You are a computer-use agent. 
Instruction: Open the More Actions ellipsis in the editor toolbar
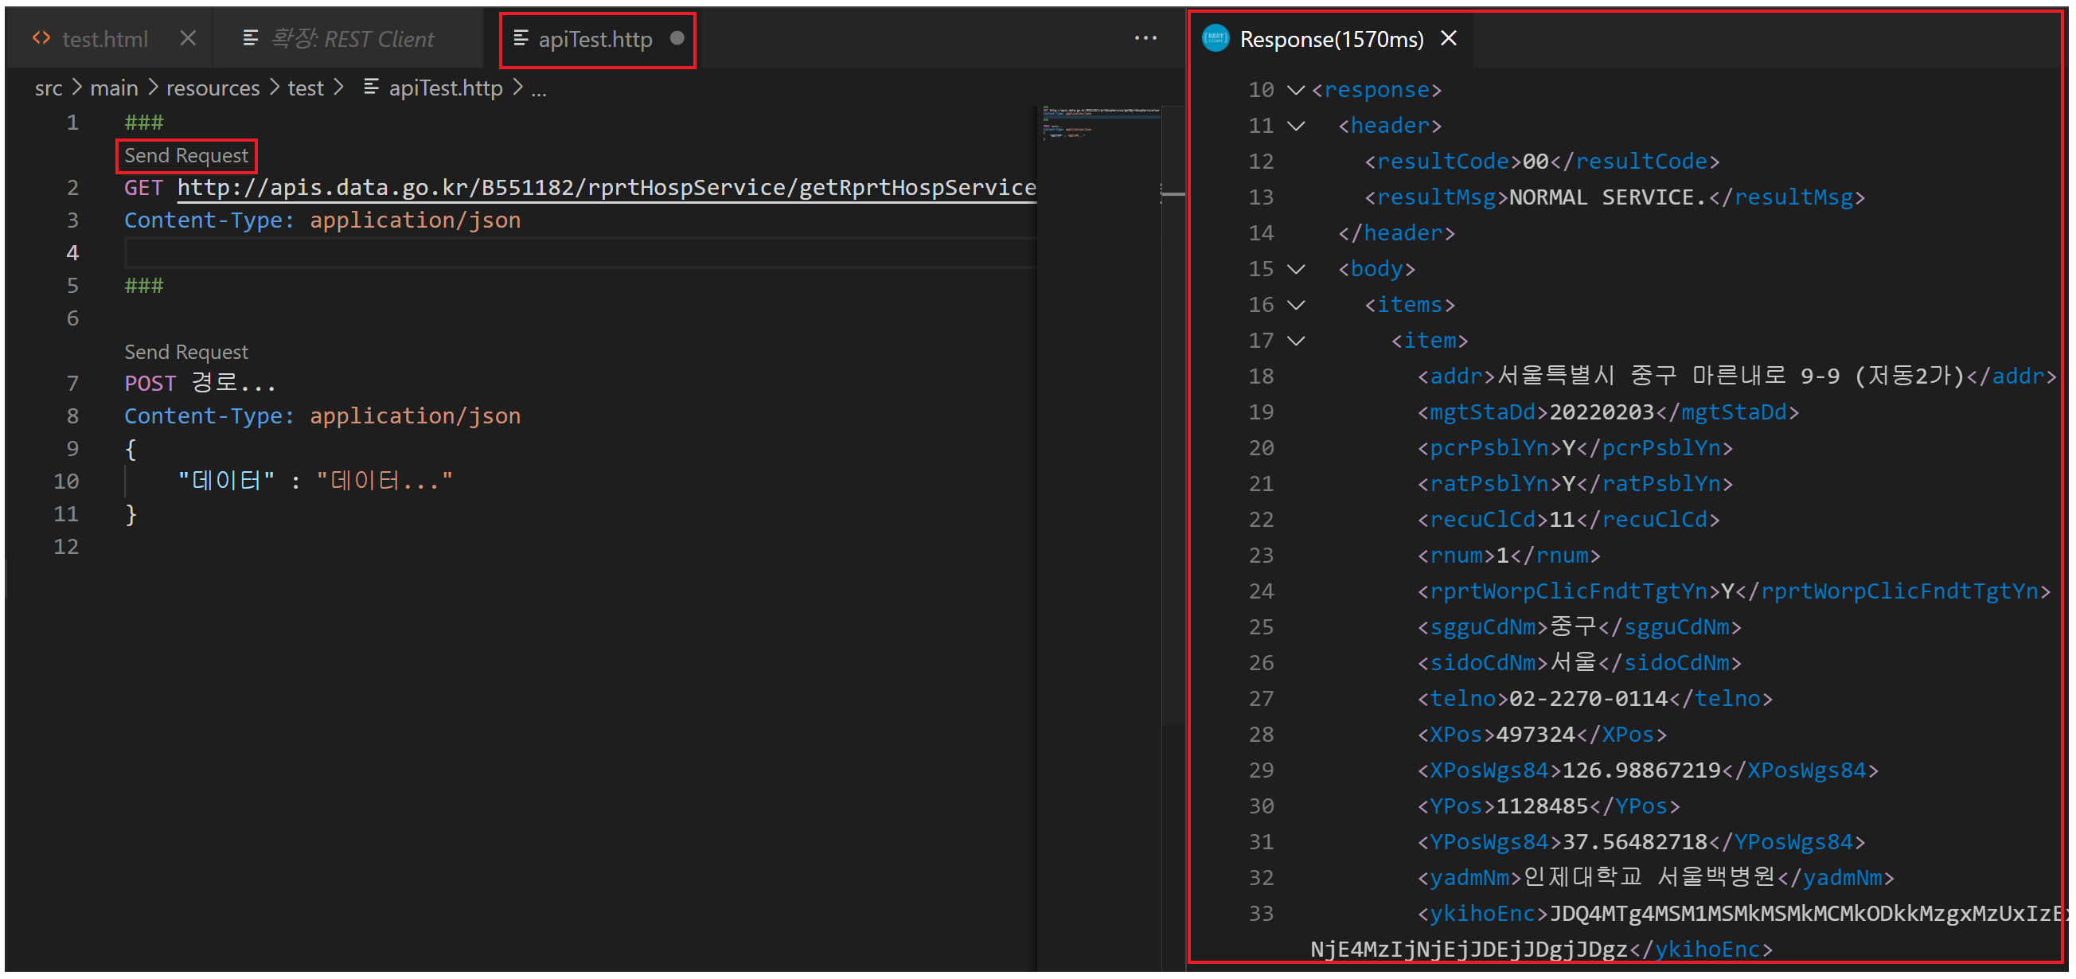(x=1145, y=38)
